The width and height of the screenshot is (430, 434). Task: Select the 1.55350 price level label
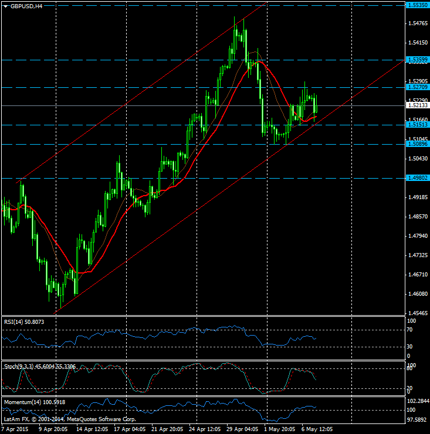(417, 4)
